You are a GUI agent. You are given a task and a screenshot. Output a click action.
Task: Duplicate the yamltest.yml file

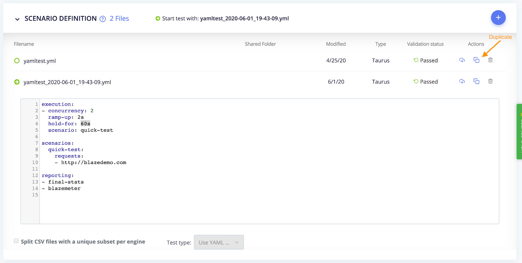(x=476, y=60)
